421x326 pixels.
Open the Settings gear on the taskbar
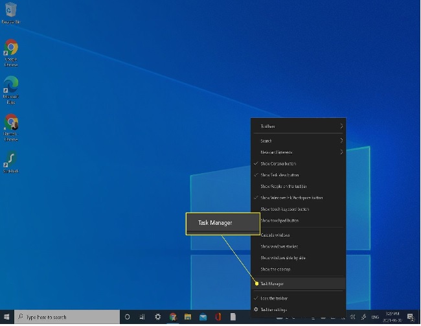tap(157, 317)
